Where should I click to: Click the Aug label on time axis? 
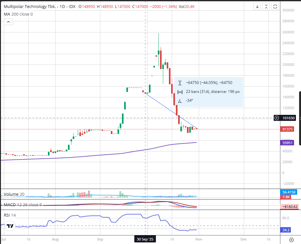coord(55,239)
